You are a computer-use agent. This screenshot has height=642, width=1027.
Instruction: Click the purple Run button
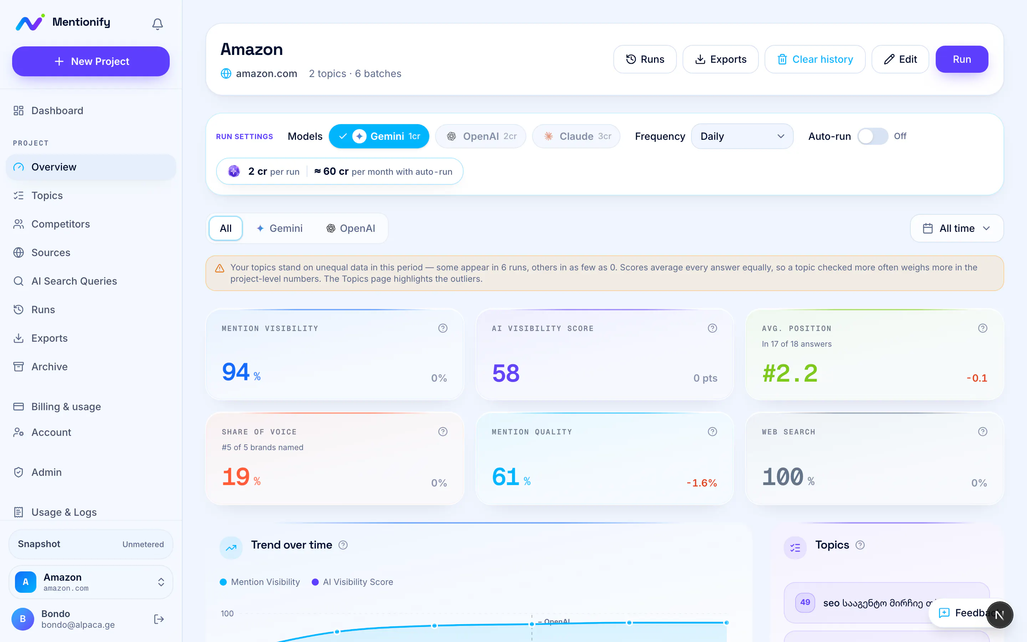click(x=962, y=60)
